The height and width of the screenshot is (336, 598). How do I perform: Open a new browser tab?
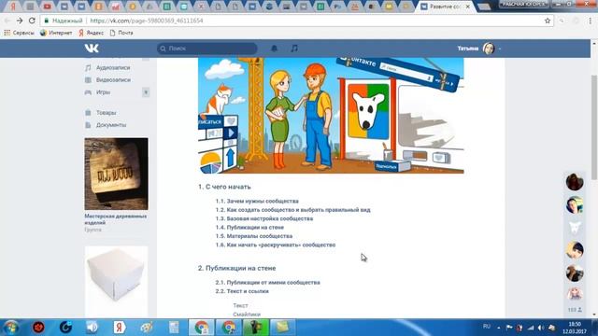point(484,7)
